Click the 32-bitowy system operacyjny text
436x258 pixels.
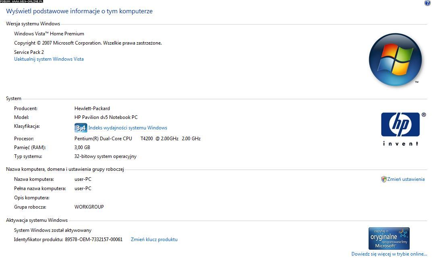[105, 156]
